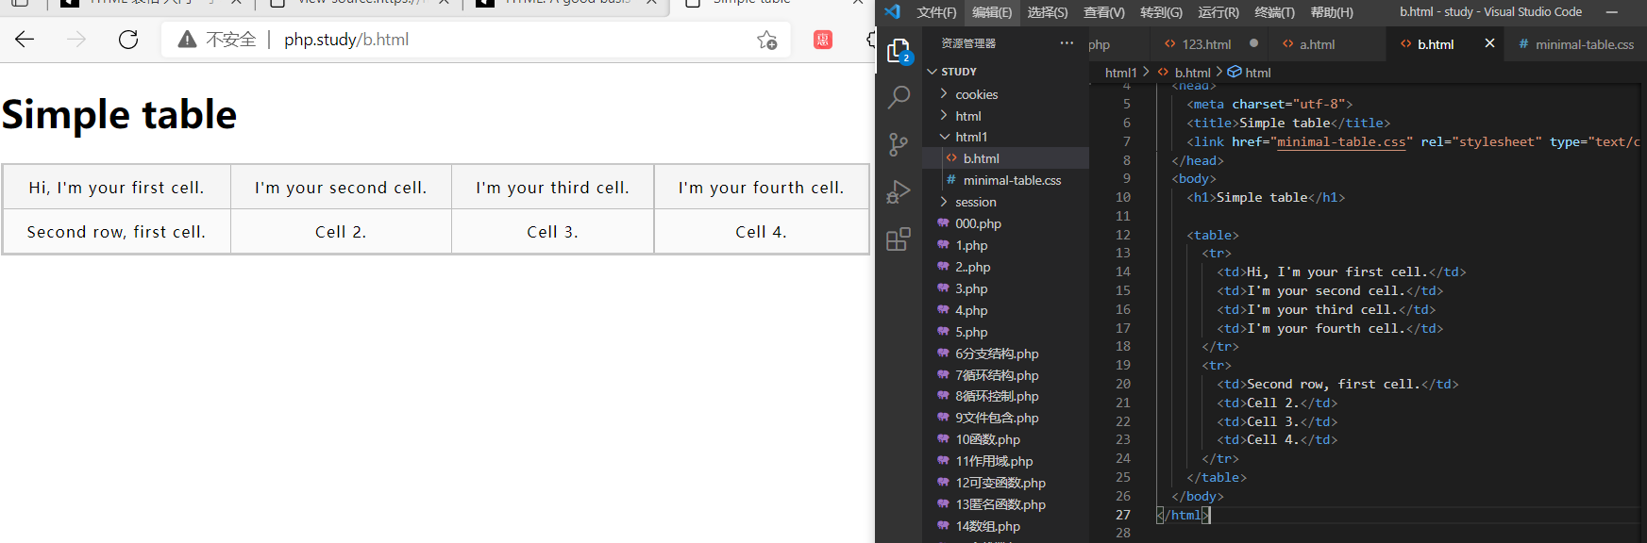Click b.html in the editor breadcrumb
The width and height of the screenshot is (1647, 543).
[x=1192, y=73]
